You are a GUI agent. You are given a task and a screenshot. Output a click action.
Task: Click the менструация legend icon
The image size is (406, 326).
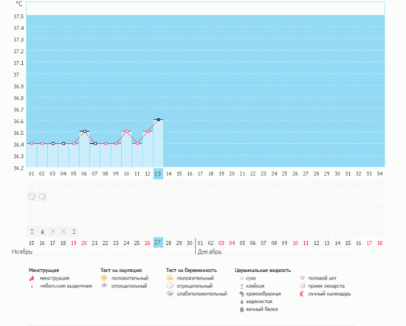tap(32, 278)
